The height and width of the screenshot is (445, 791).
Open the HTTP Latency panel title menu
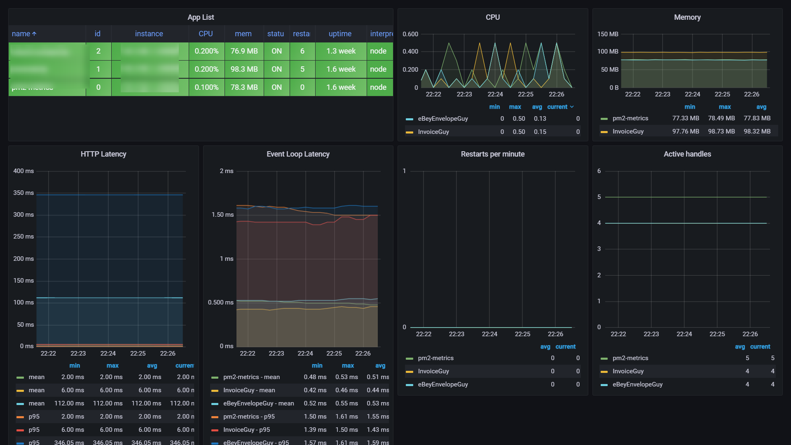pyautogui.click(x=103, y=154)
